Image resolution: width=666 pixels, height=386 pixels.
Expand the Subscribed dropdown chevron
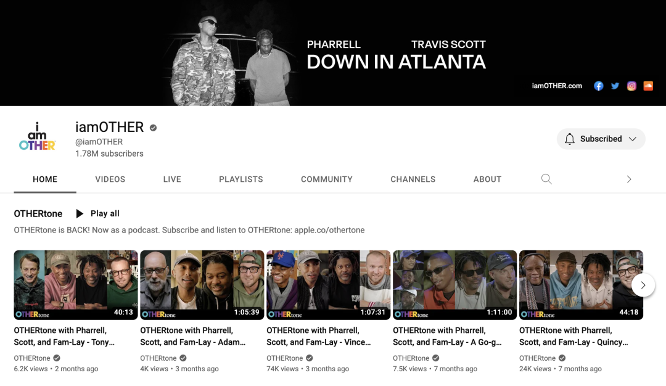click(633, 139)
